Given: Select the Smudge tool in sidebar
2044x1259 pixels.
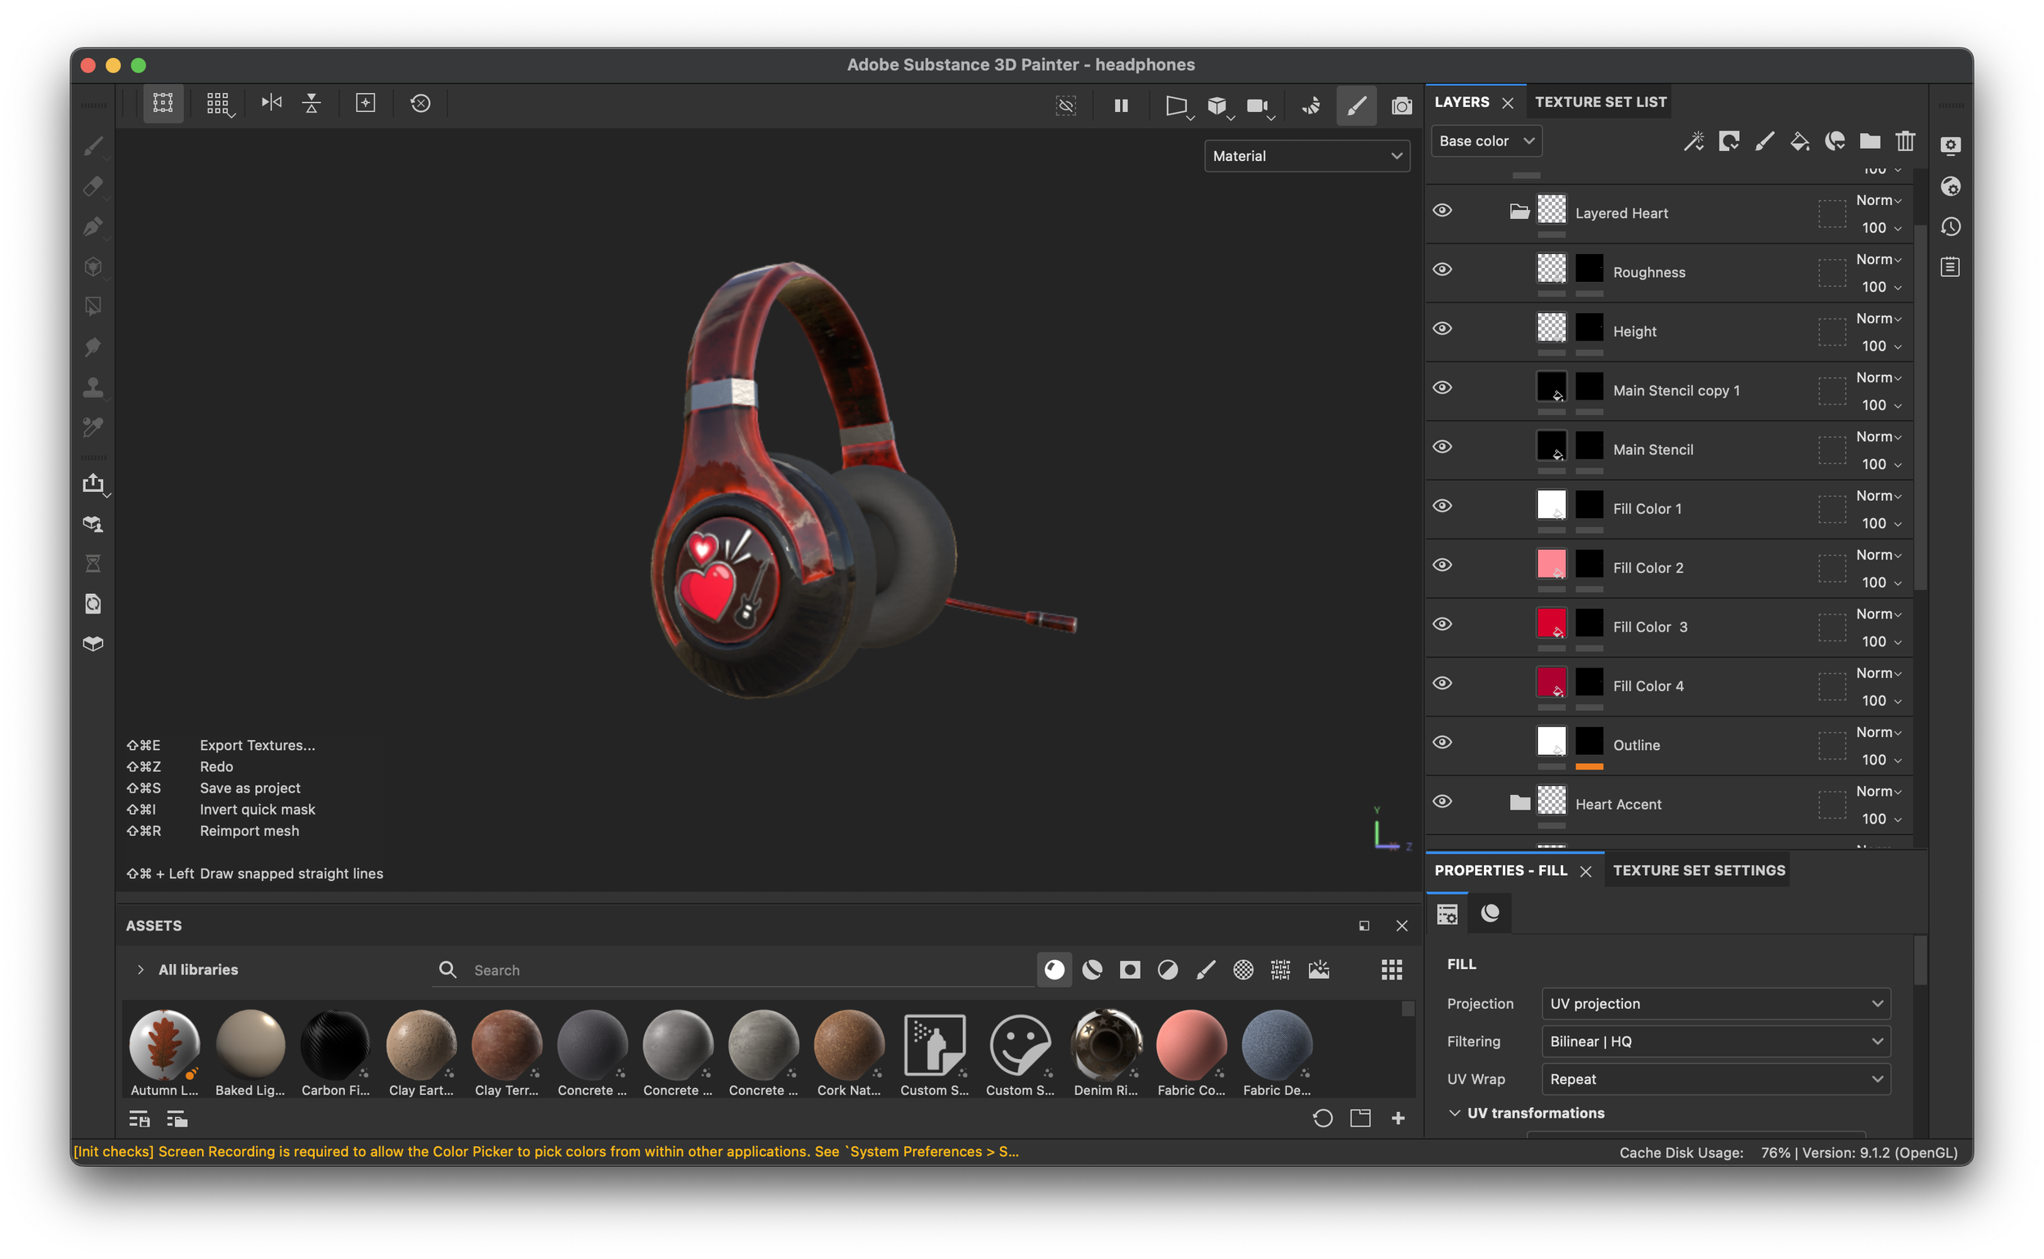Looking at the screenshot, I should (93, 346).
